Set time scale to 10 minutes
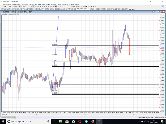This screenshot has width=166, height=124. click(x=33, y=6)
